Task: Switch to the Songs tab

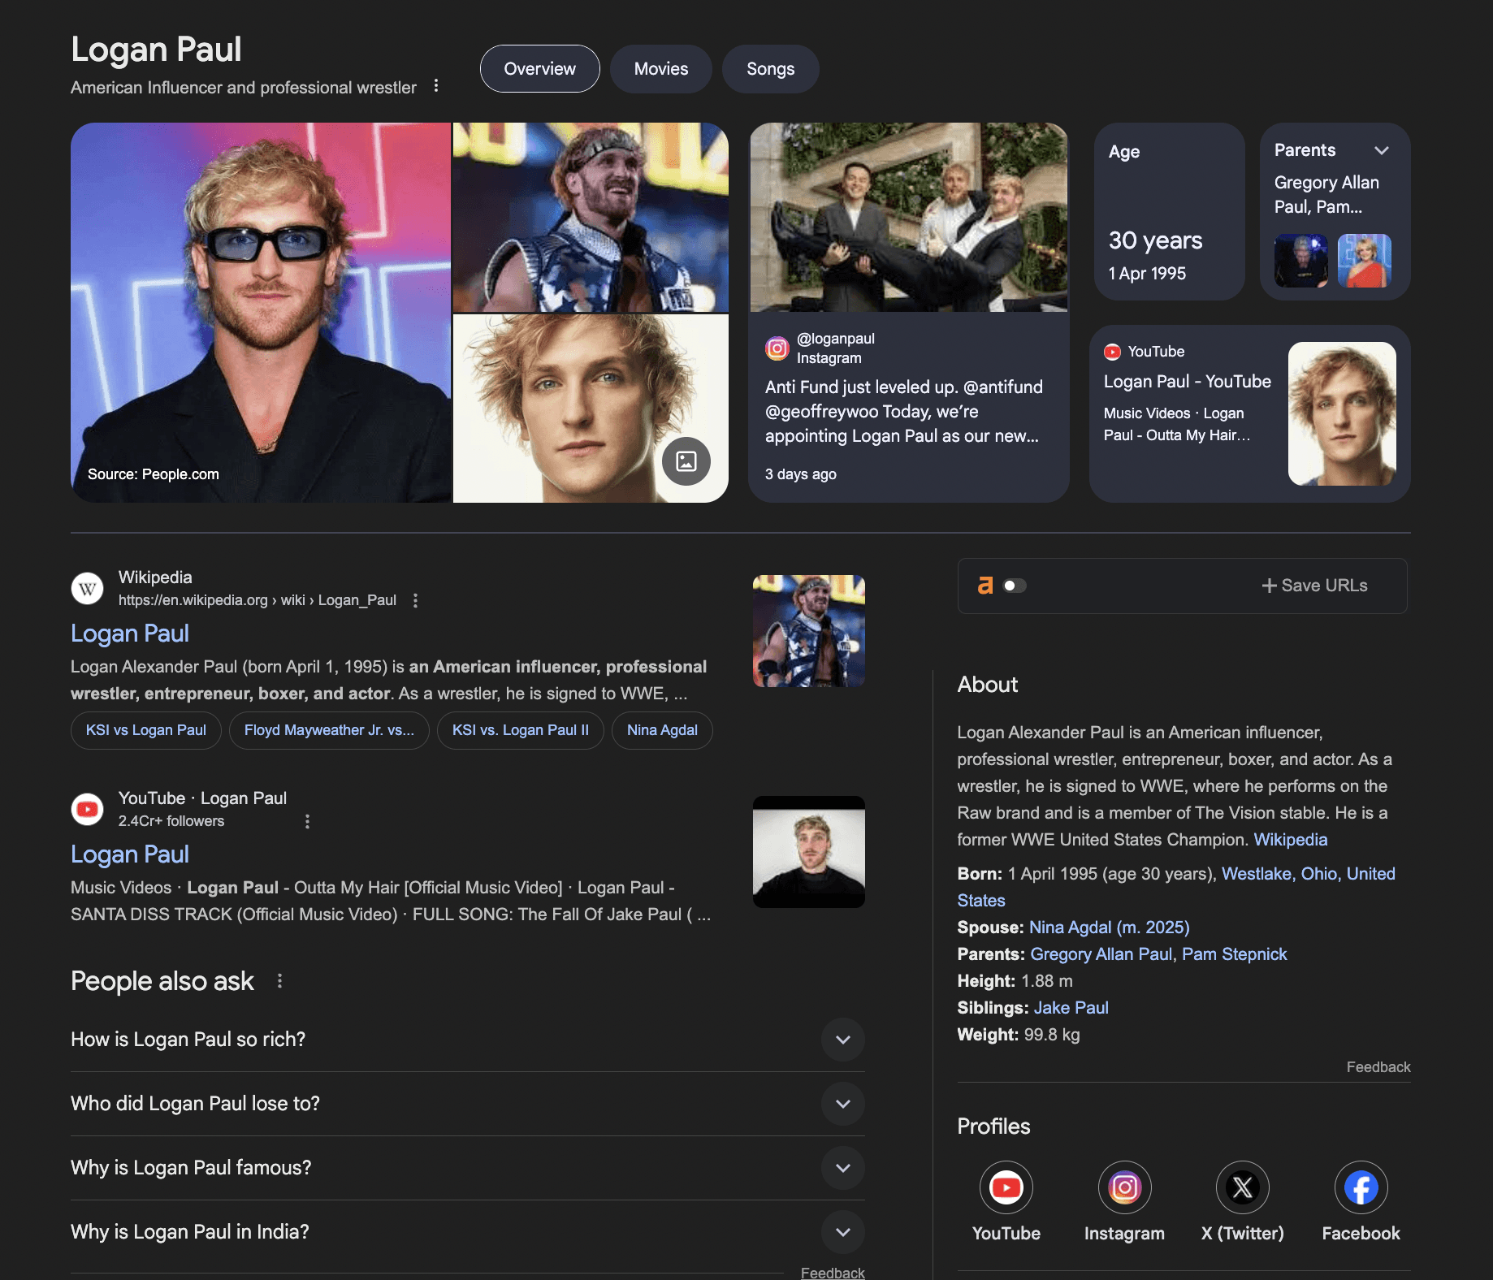Action: tap(771, 69)
